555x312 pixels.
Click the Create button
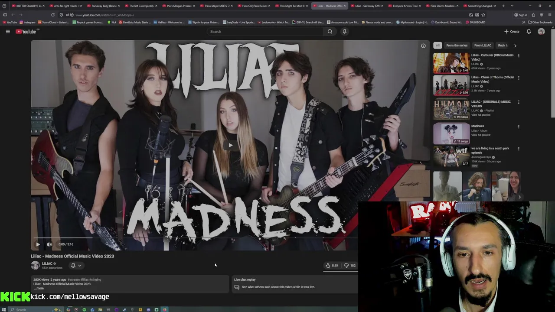[x=512, y=31]
